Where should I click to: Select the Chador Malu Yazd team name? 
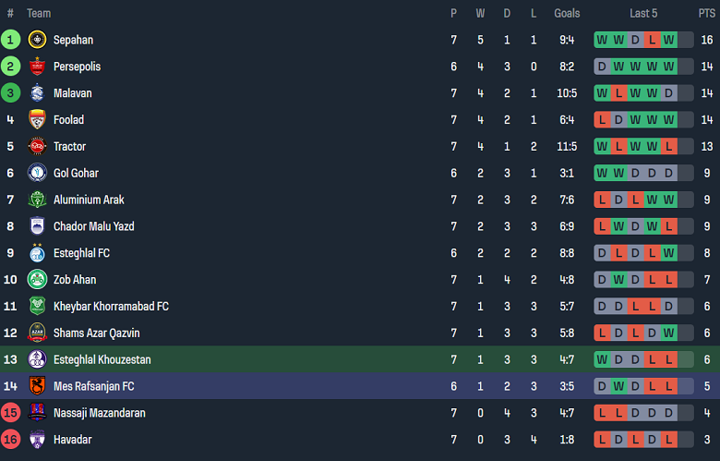(93, 226)
